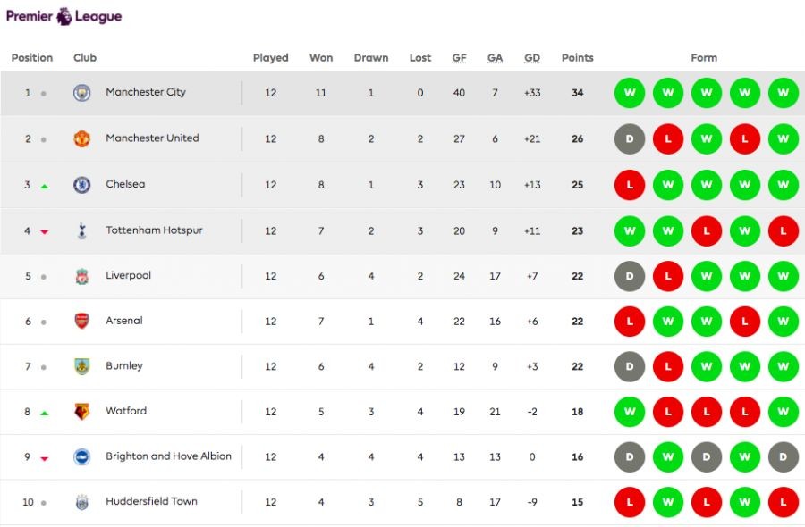Expand Chelsea row via green up arrow
Screen dimensions: 805x527
coord(44,186)
